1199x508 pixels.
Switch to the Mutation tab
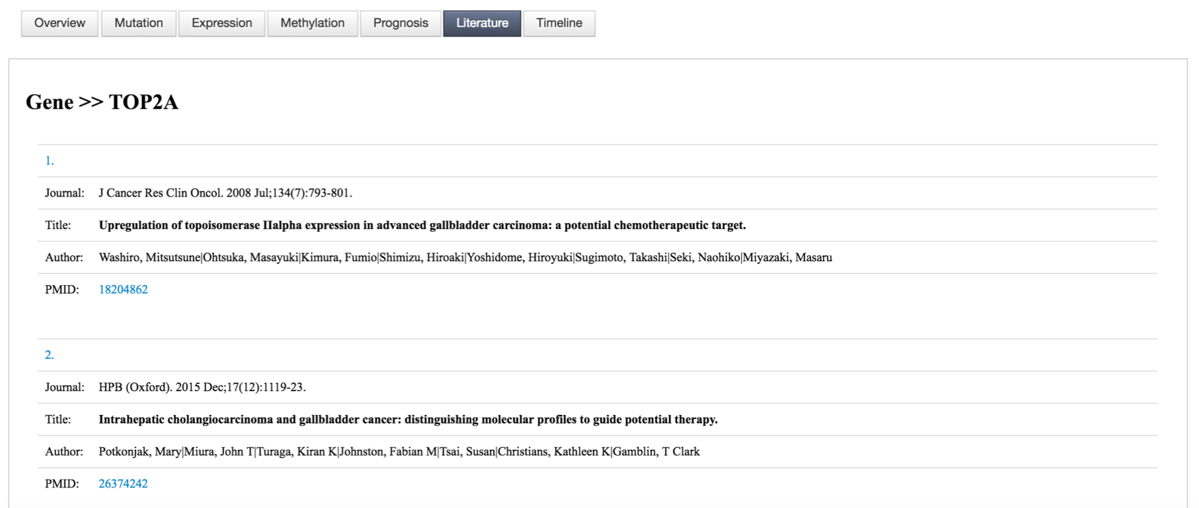click(x=138, y=23)
